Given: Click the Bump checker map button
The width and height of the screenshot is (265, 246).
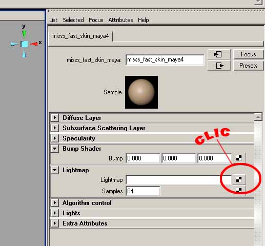Looking at the screenshot, I should (239, 158).
